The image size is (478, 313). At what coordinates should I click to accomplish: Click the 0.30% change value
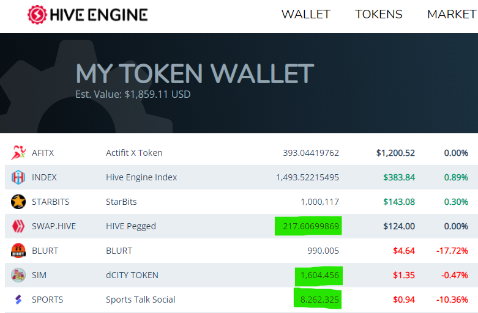(456, 202)
